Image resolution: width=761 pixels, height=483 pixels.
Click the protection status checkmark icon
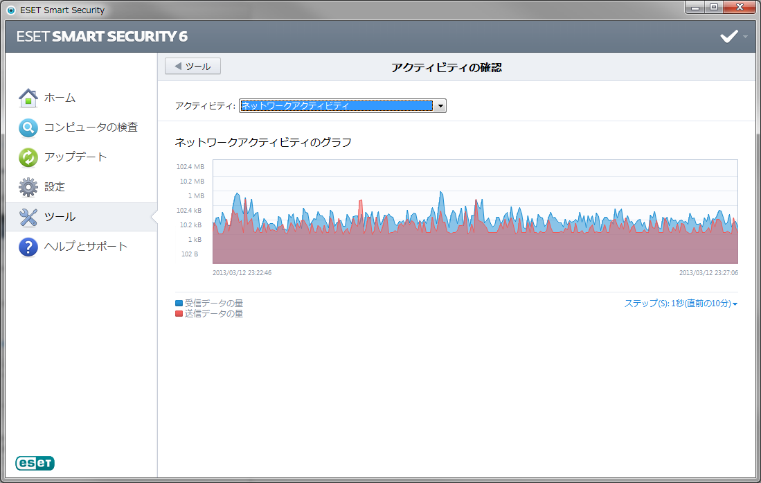[728, 37]
